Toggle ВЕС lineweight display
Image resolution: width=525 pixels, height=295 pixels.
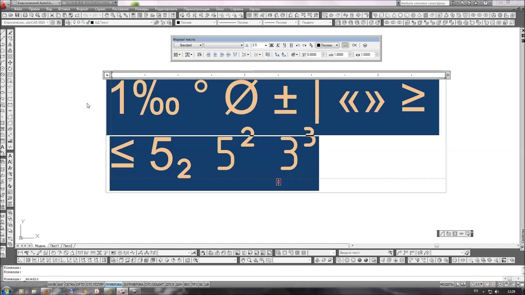[x=187, y=284]
